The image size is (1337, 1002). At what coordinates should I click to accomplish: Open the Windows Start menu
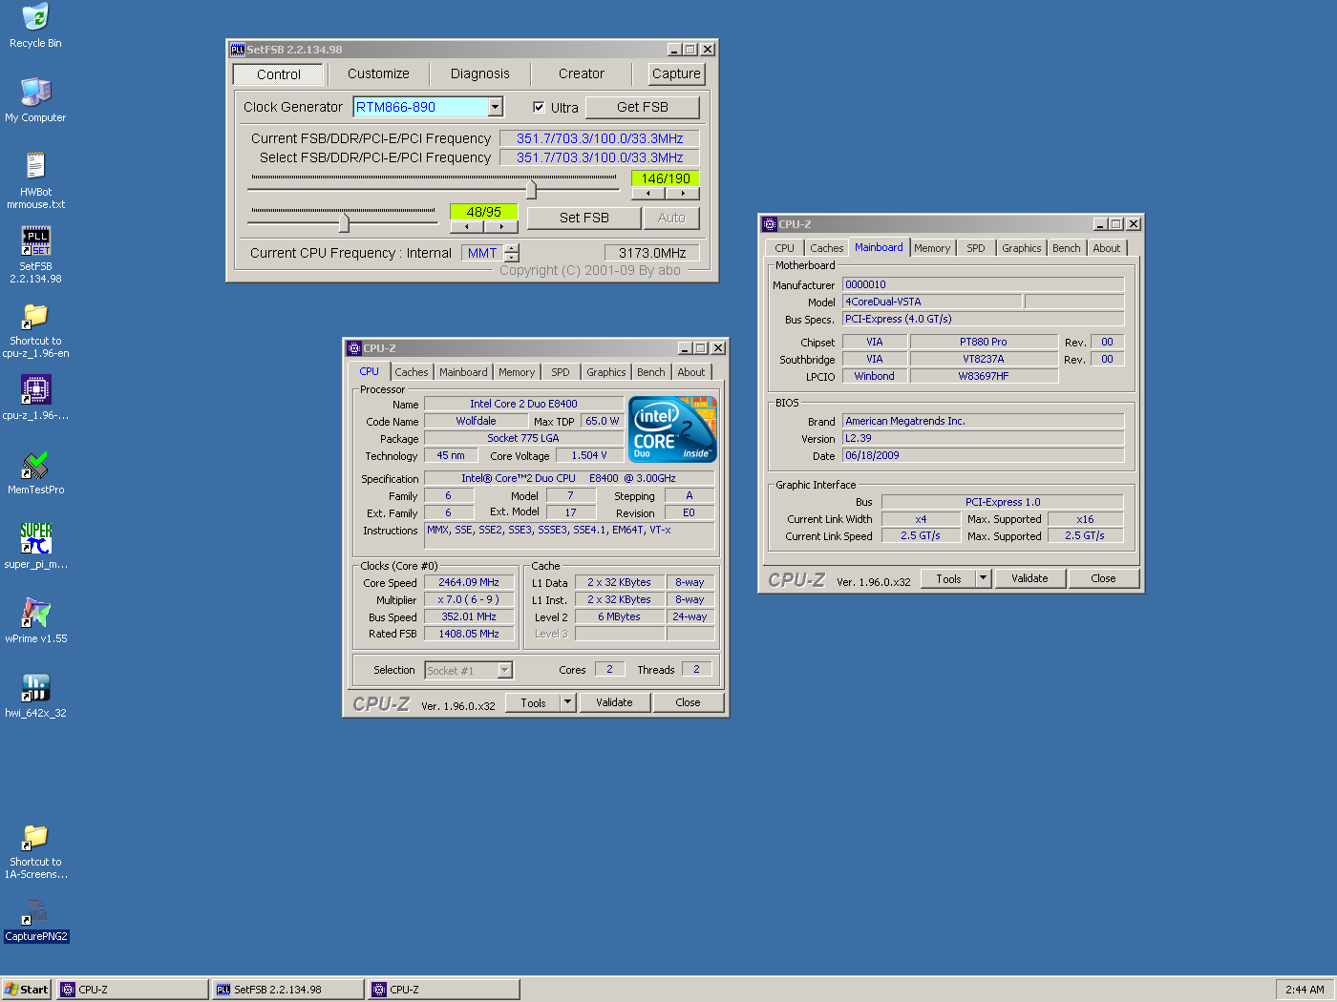pos(26,990)
